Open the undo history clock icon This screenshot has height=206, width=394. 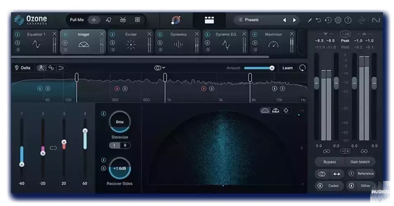328,20
